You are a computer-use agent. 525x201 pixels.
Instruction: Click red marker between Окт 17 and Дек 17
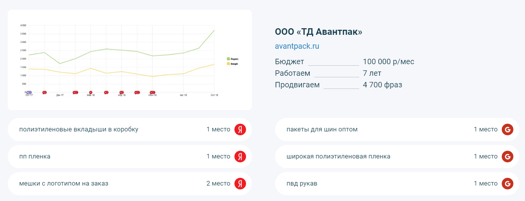tap(44, 92)
